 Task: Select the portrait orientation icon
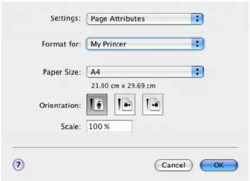[x=97, y=104]
